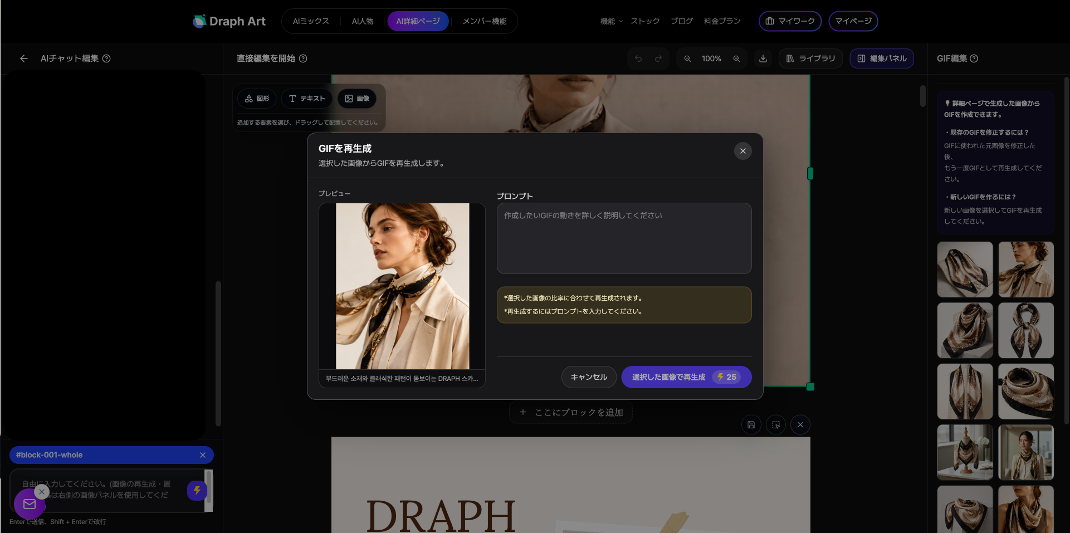Expand the 機能 dropdown menu

[611, 21]
